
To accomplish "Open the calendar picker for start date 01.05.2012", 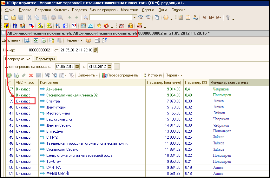I will (77, 66).
